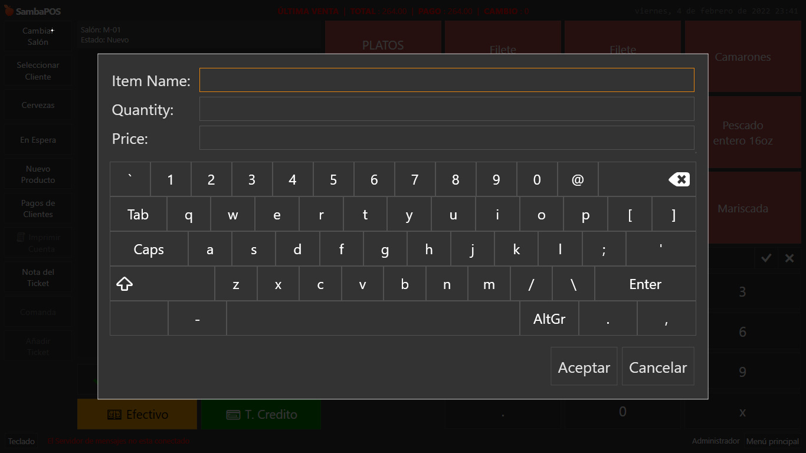Choose the Efectivo payment button
The image size is (806, 453).
click(x=137, y=415)
